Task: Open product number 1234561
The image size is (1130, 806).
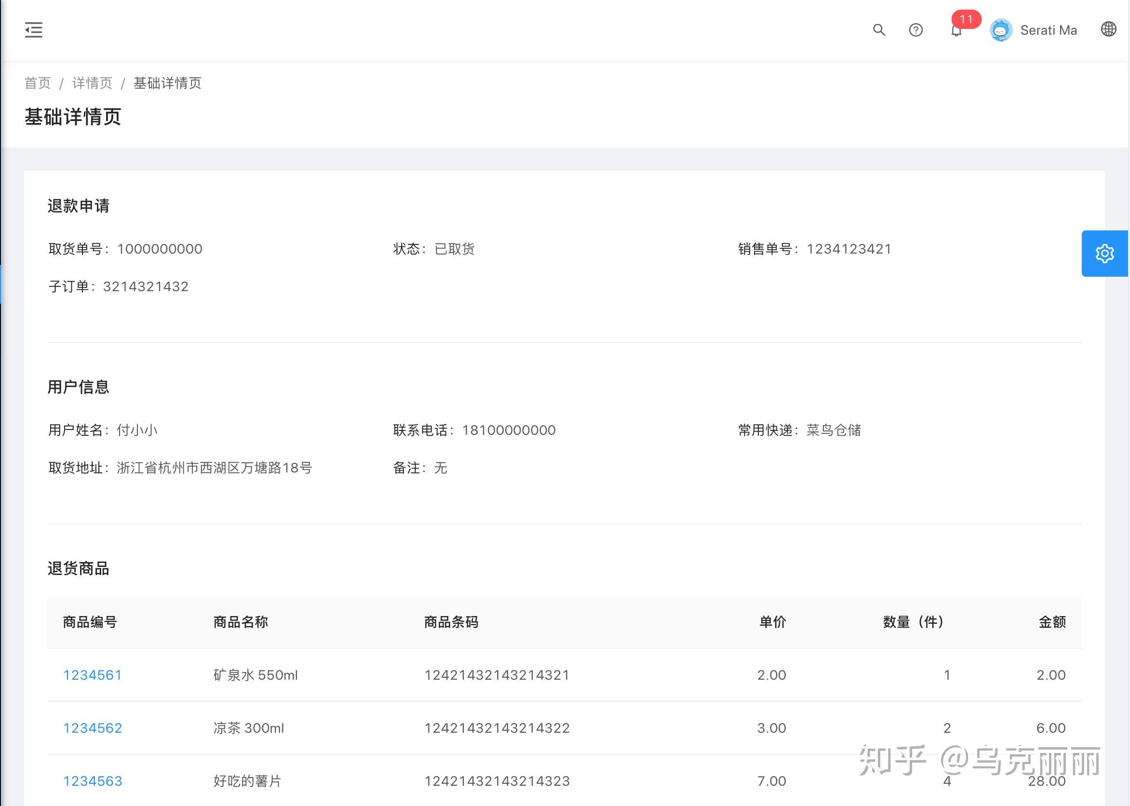Action: (x=92, y=675)
